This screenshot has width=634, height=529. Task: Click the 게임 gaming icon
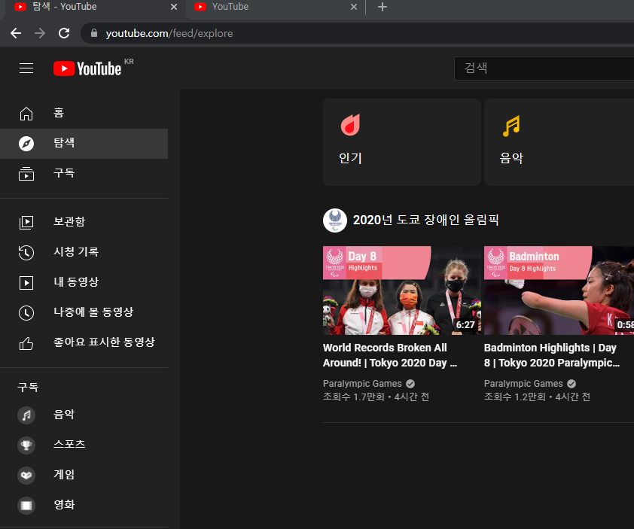point(26,476)
